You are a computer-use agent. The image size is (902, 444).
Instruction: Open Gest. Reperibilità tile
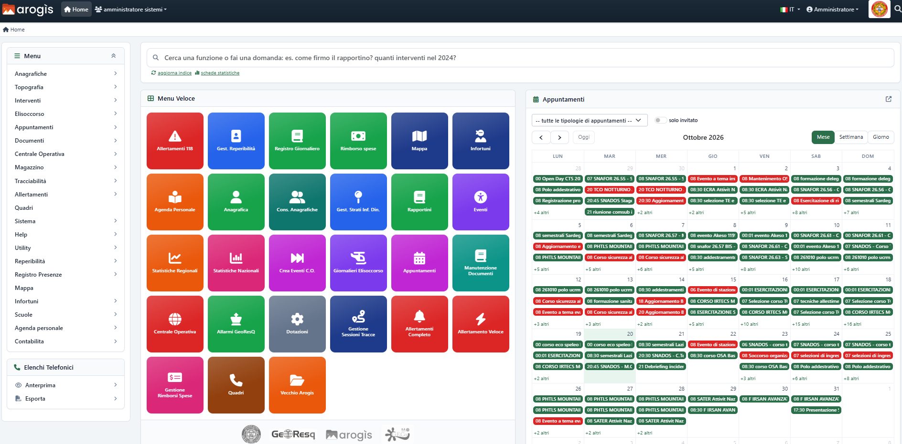pos(236,141)
